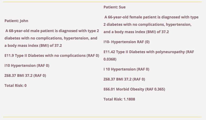Click Sue's I 10 Hypertension (RAF 0) line

(x=126, y=69)
